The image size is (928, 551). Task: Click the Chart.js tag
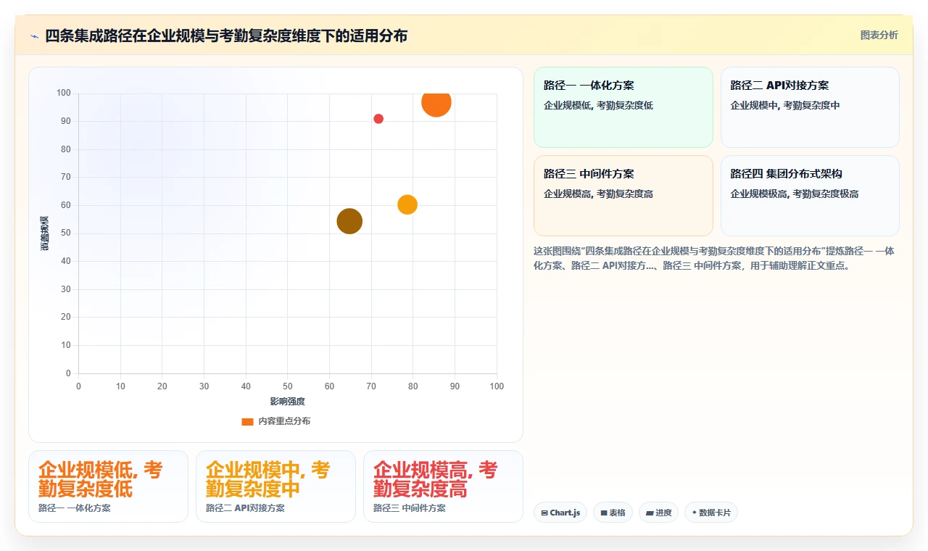[560, 513]
